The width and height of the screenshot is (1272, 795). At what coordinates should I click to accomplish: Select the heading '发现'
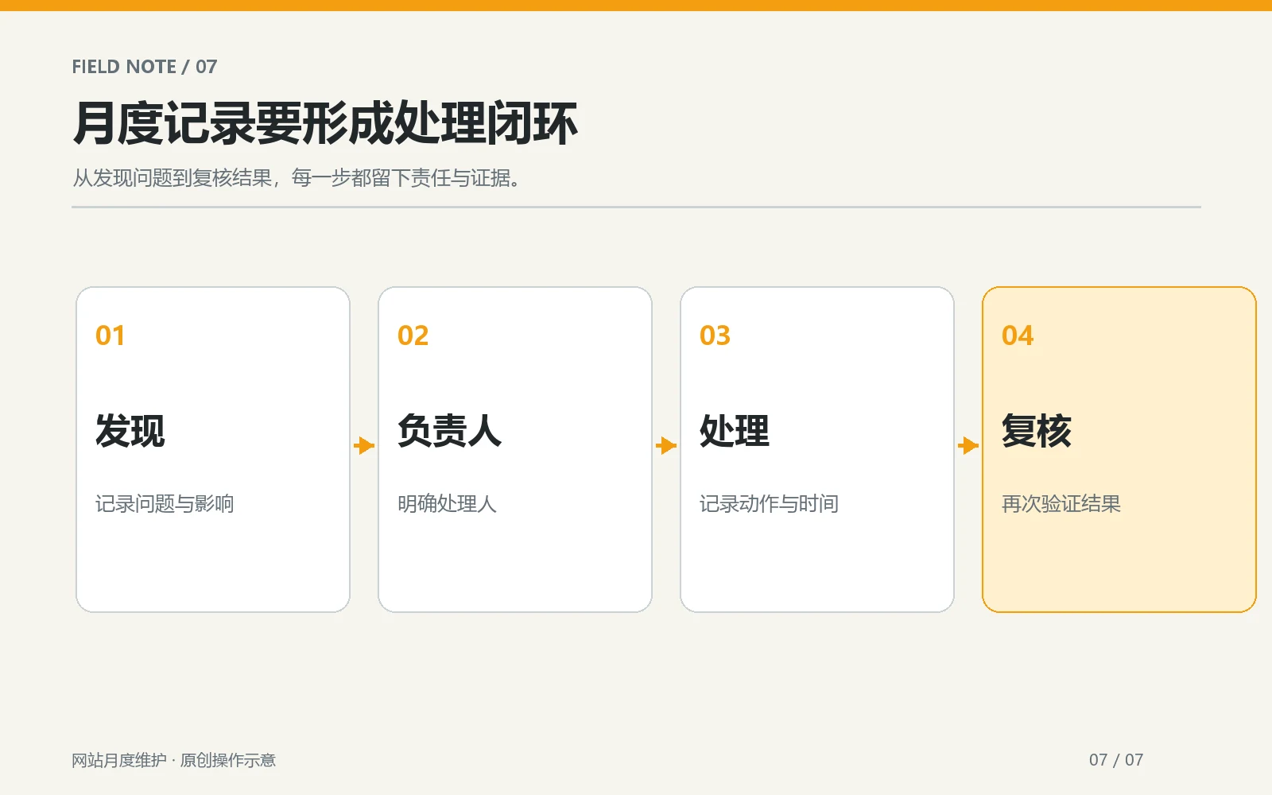pos(130,431)
